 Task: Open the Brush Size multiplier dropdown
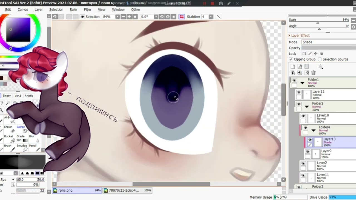click(13, 180)
